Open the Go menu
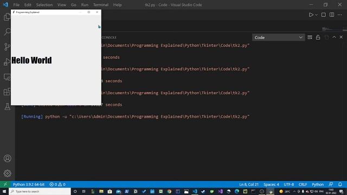 tap(74, 5)
